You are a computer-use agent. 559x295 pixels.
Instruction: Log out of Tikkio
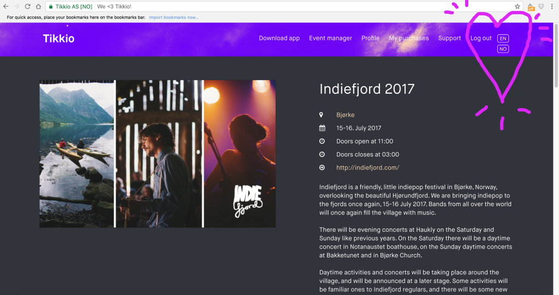pos(481,38)
